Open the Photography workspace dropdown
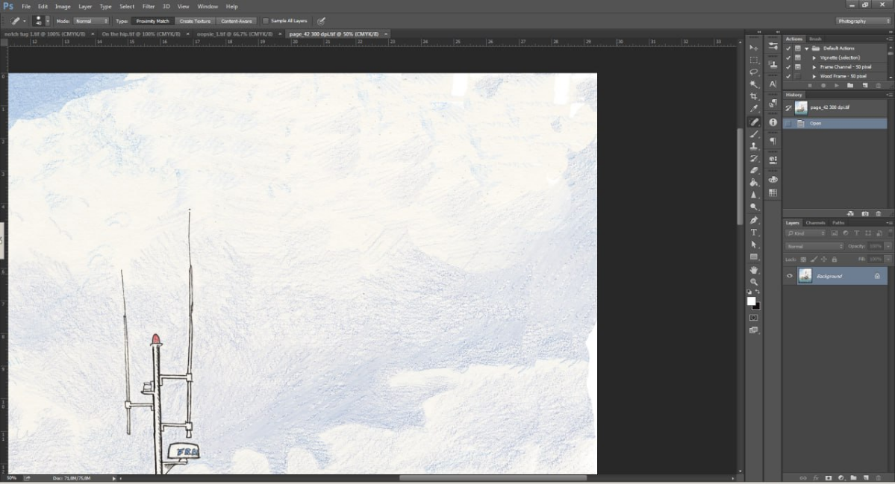 click(x=864, y=21)
